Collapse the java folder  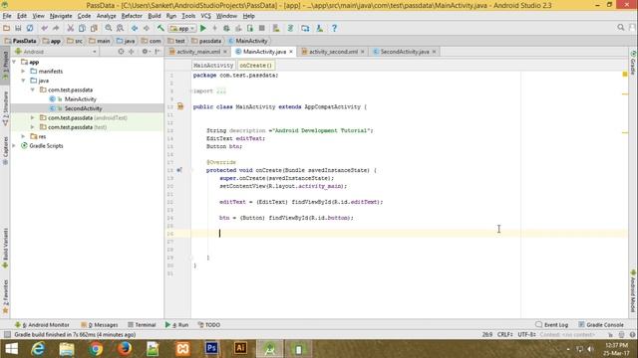23,81
